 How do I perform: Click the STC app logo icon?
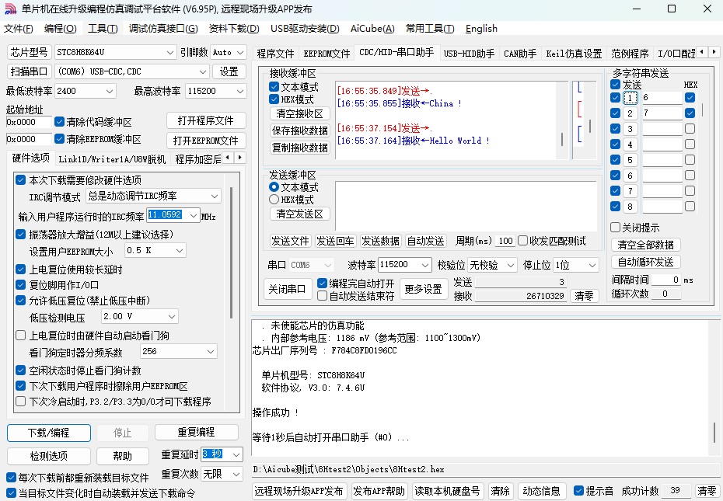click(10, 9)
